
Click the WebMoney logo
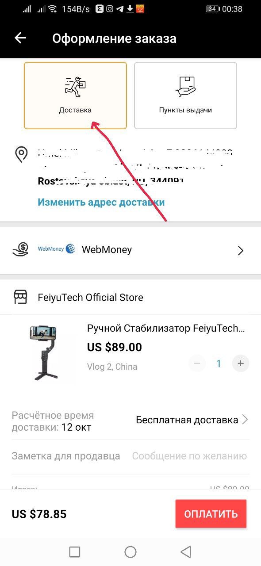coord(57,249)
